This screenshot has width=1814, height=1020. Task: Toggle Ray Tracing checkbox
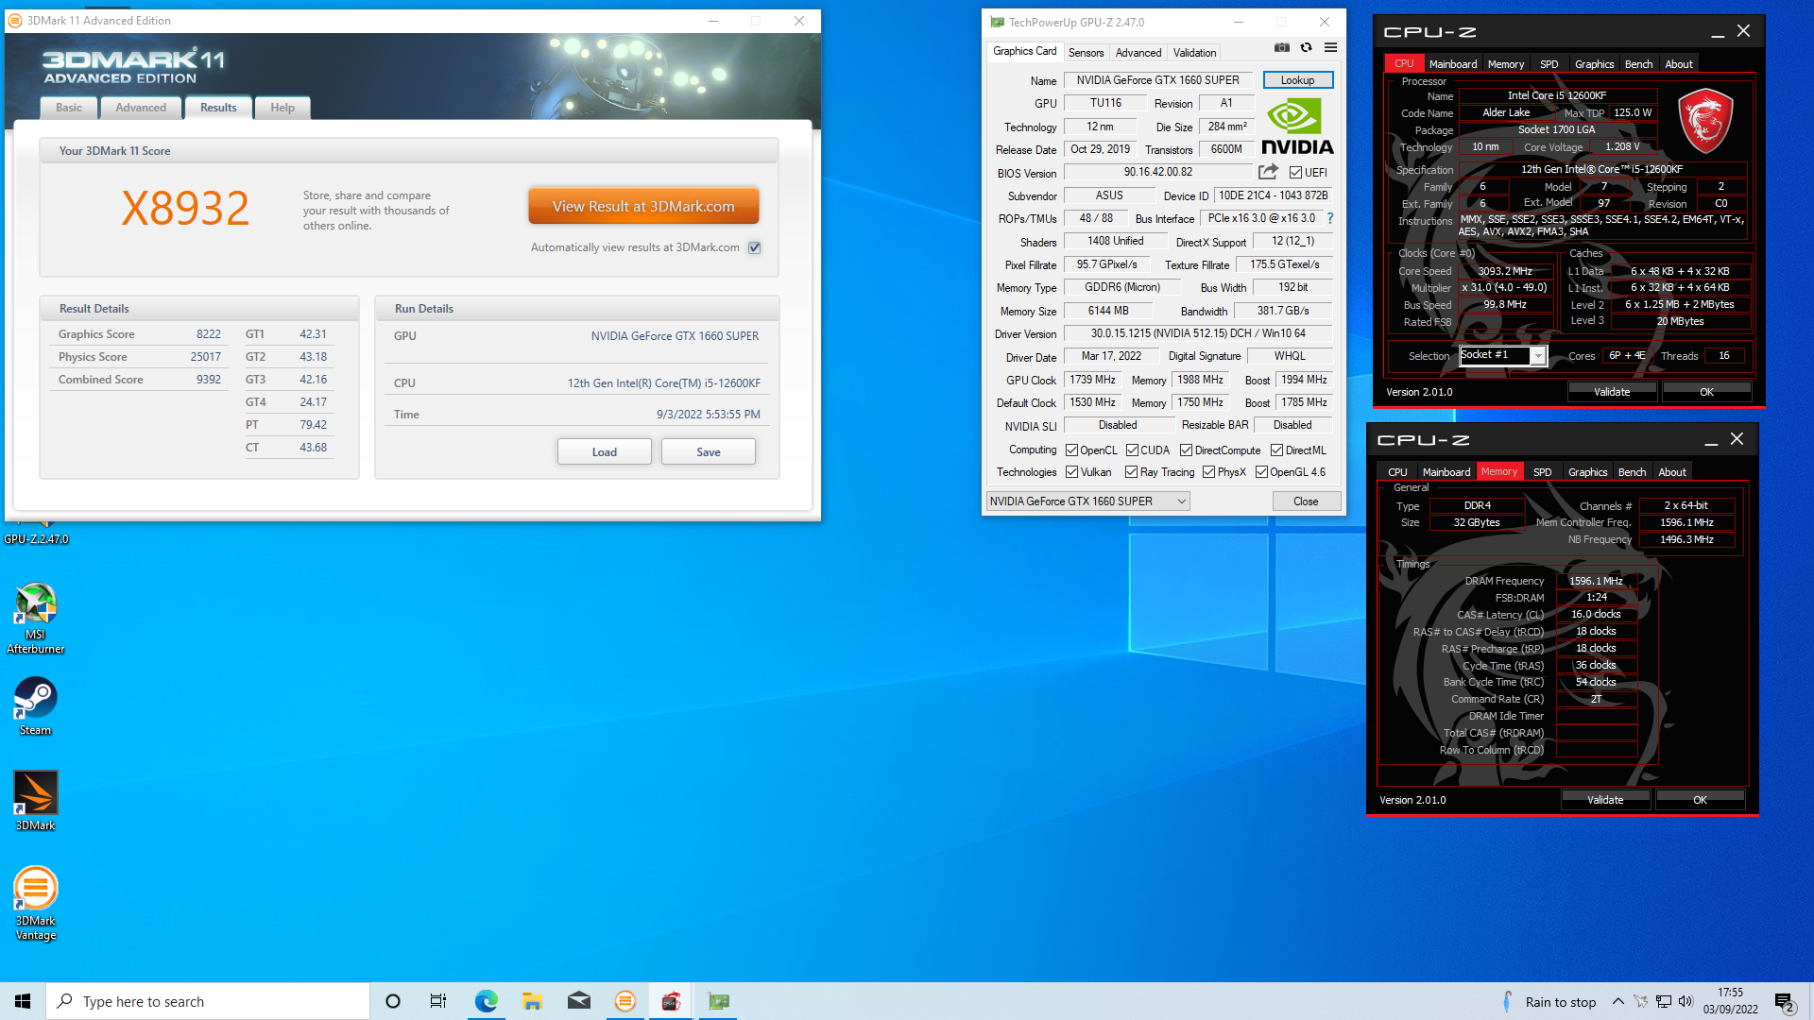tap(1131, 472)
